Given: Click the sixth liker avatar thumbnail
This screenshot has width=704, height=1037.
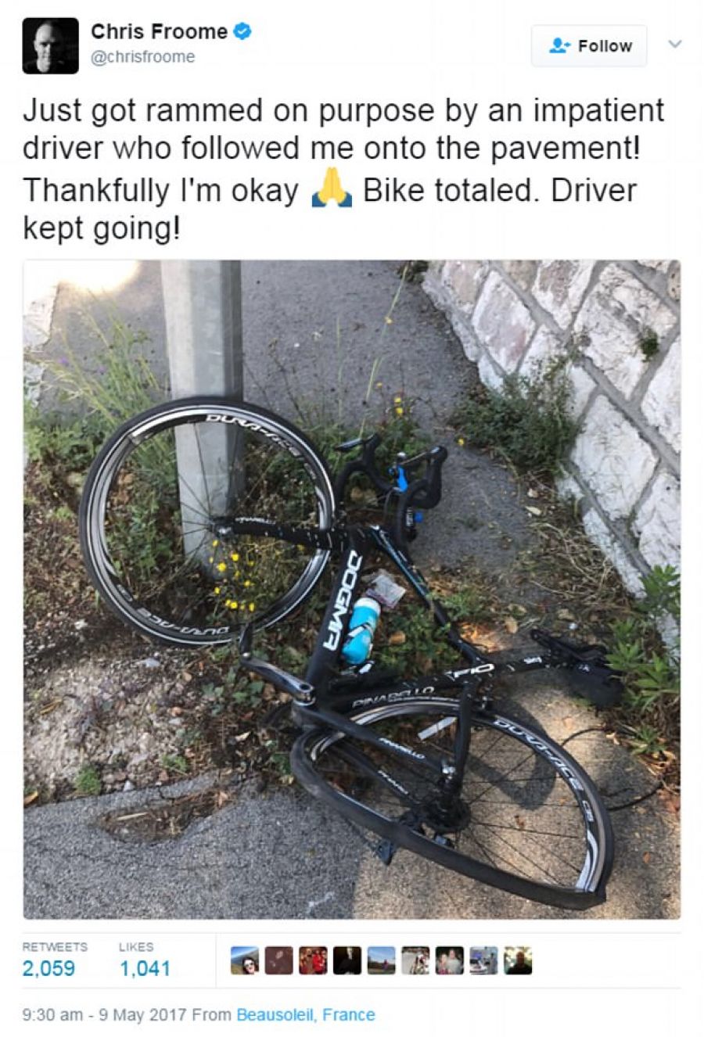Looking at the screenshot, I should coord(415,960).
